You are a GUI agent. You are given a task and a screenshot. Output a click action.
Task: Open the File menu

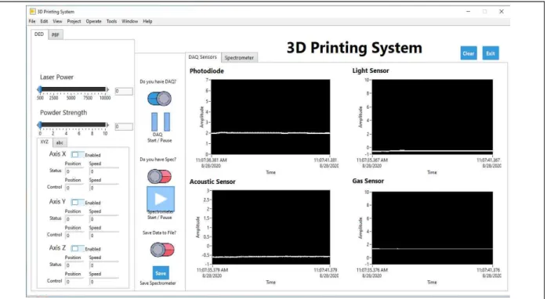pyautogui.click(x=32, y=21)
